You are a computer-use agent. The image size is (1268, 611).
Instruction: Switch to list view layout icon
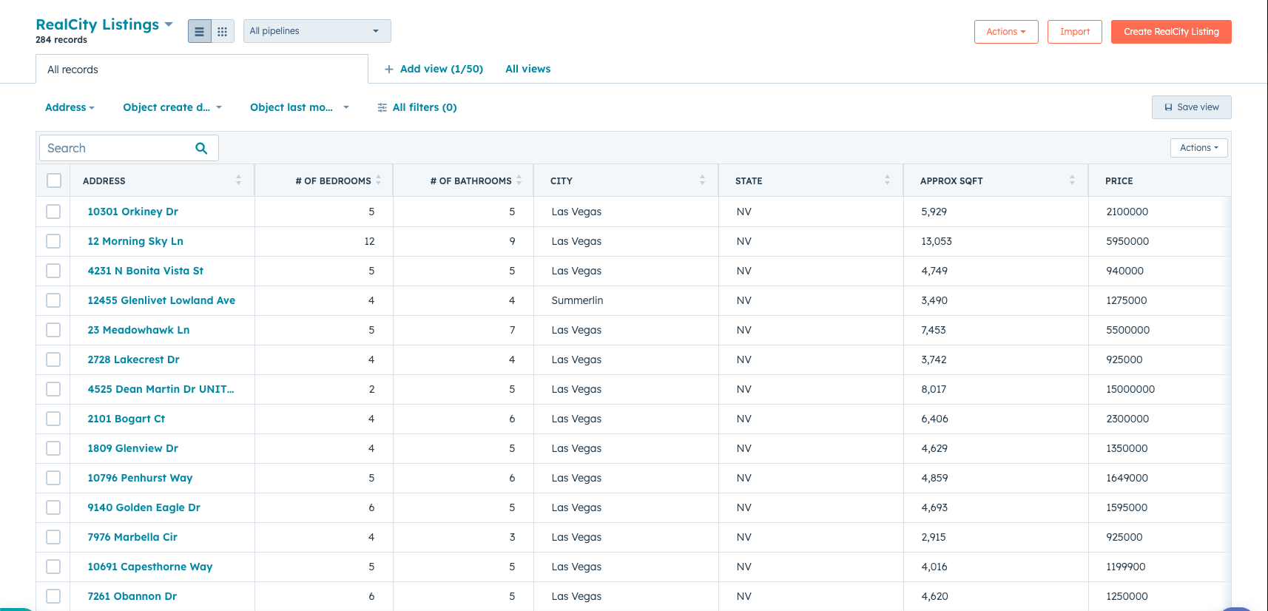(x=199, y=32)
